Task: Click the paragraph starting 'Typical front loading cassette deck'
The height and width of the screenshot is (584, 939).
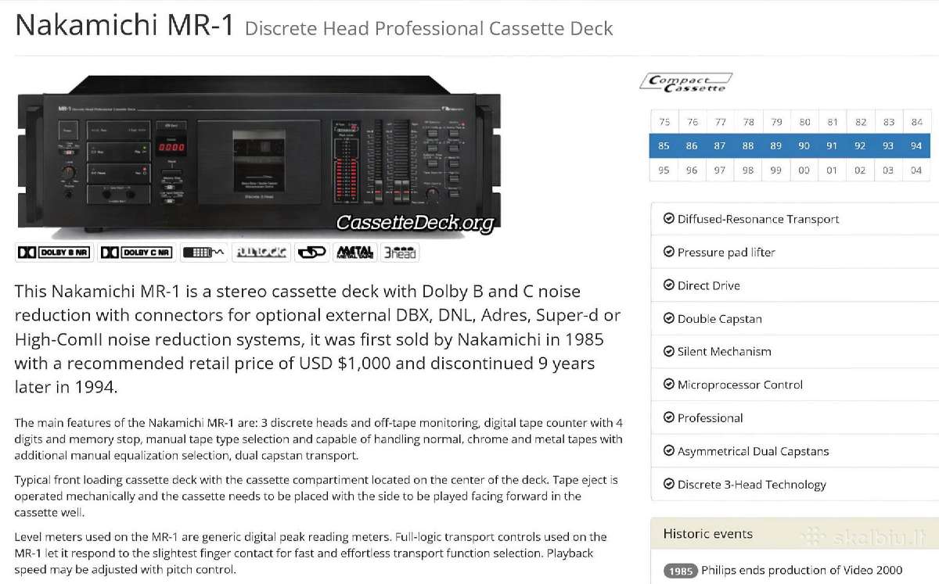Action: [x=317, y=496]
